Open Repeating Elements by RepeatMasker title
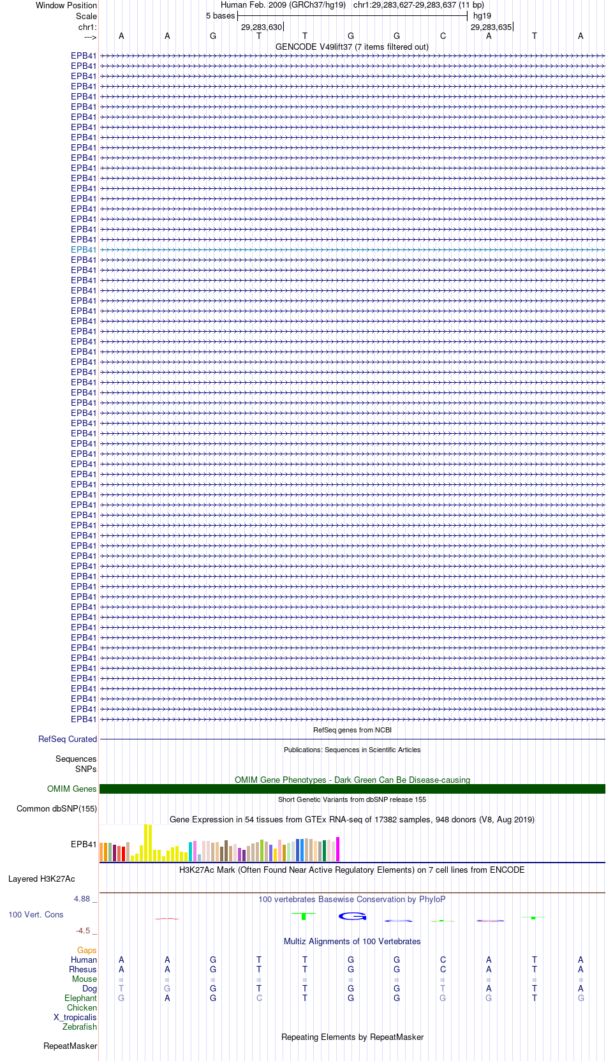This screenshot has height=1061, width=606. 352,1037
